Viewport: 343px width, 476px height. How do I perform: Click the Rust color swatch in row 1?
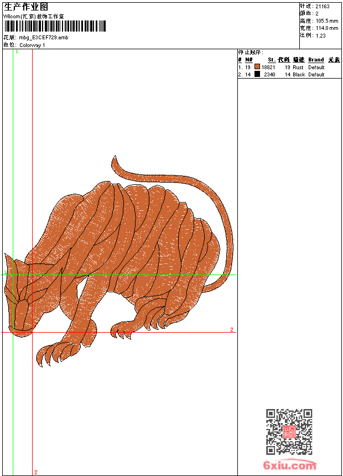(257, 67)
